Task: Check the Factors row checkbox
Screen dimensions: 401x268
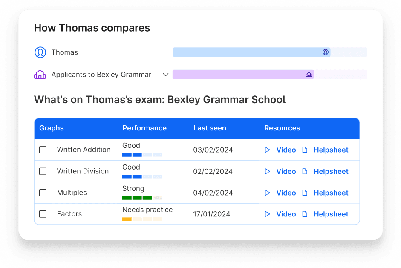Action: 43,214
